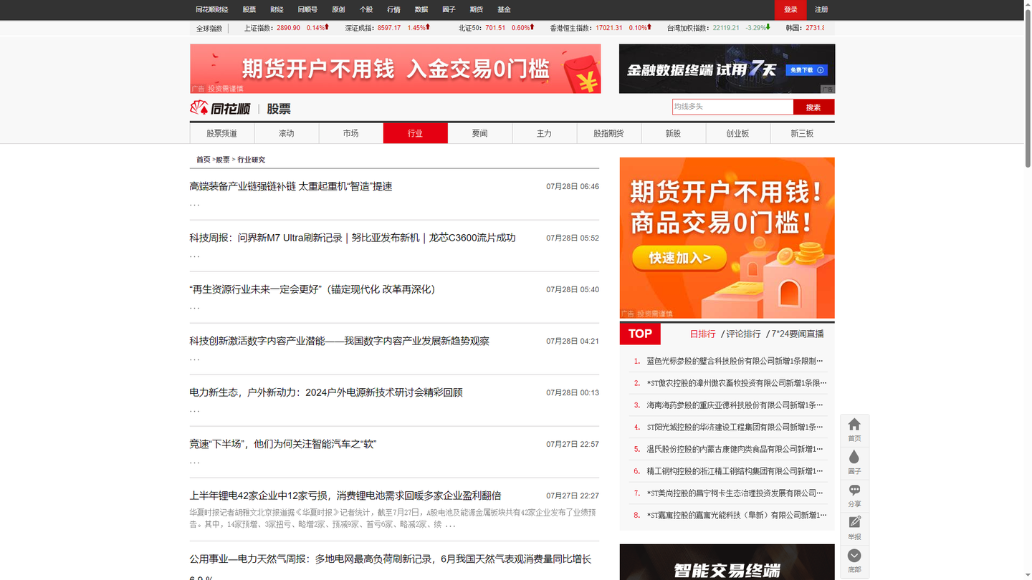
Task: Click the 登录 login button
Action: point(790,10)
